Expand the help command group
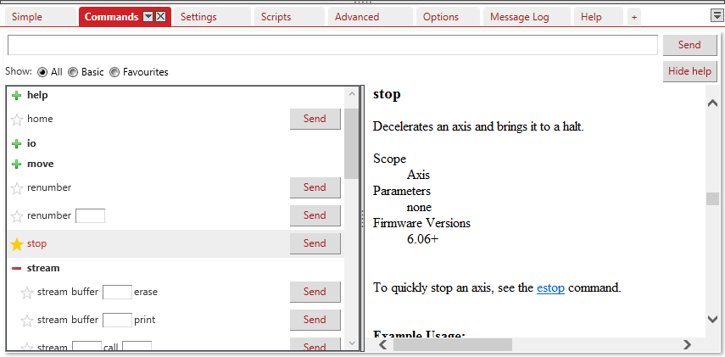Image resolution: width=725 pixels, height=357 pixels. (x=17, y=96)
